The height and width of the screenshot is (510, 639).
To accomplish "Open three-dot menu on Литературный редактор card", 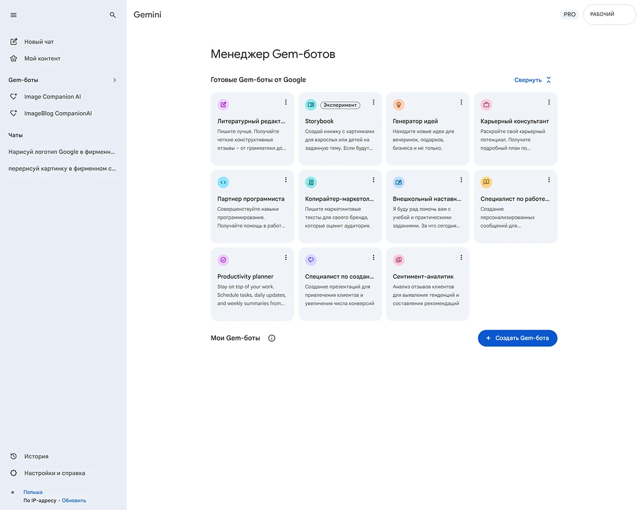I will (x=286, y=102).
